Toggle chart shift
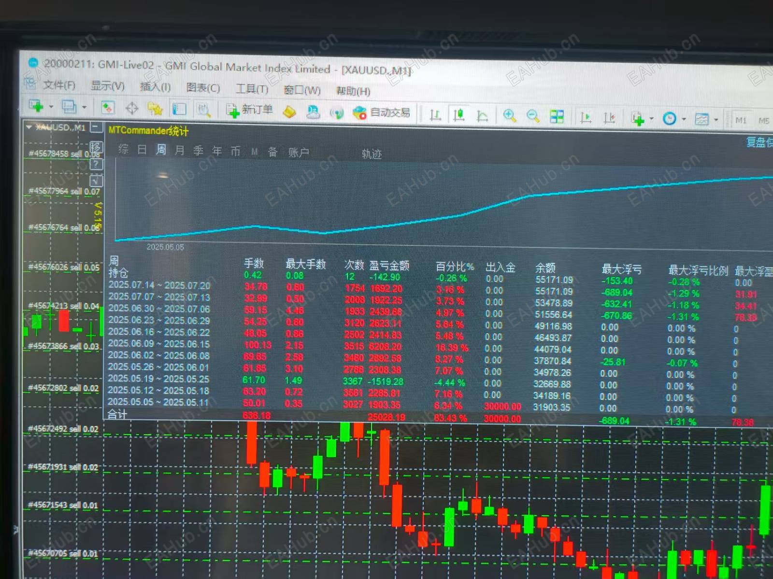Viewport: 773px width, 579px height. pos(609,118)
